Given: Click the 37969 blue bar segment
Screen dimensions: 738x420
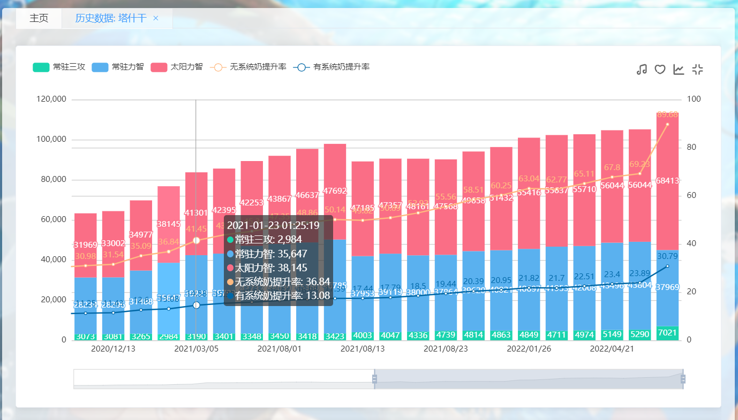Looking at the screenshot, I should click(667, 288).
